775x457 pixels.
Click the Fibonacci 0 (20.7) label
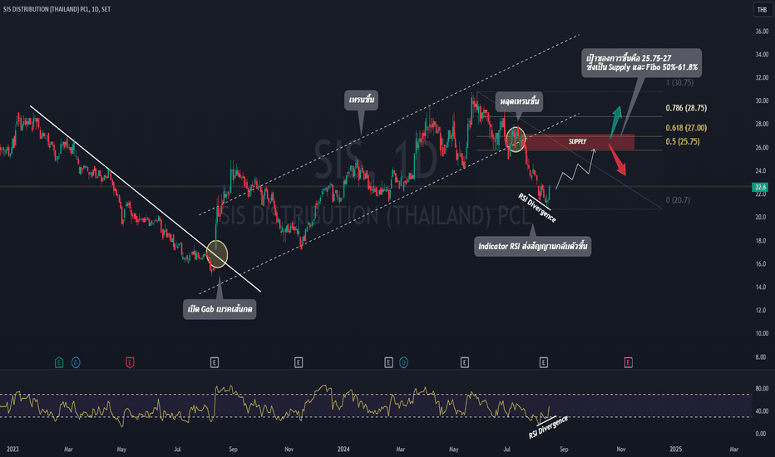click(678, 200)
